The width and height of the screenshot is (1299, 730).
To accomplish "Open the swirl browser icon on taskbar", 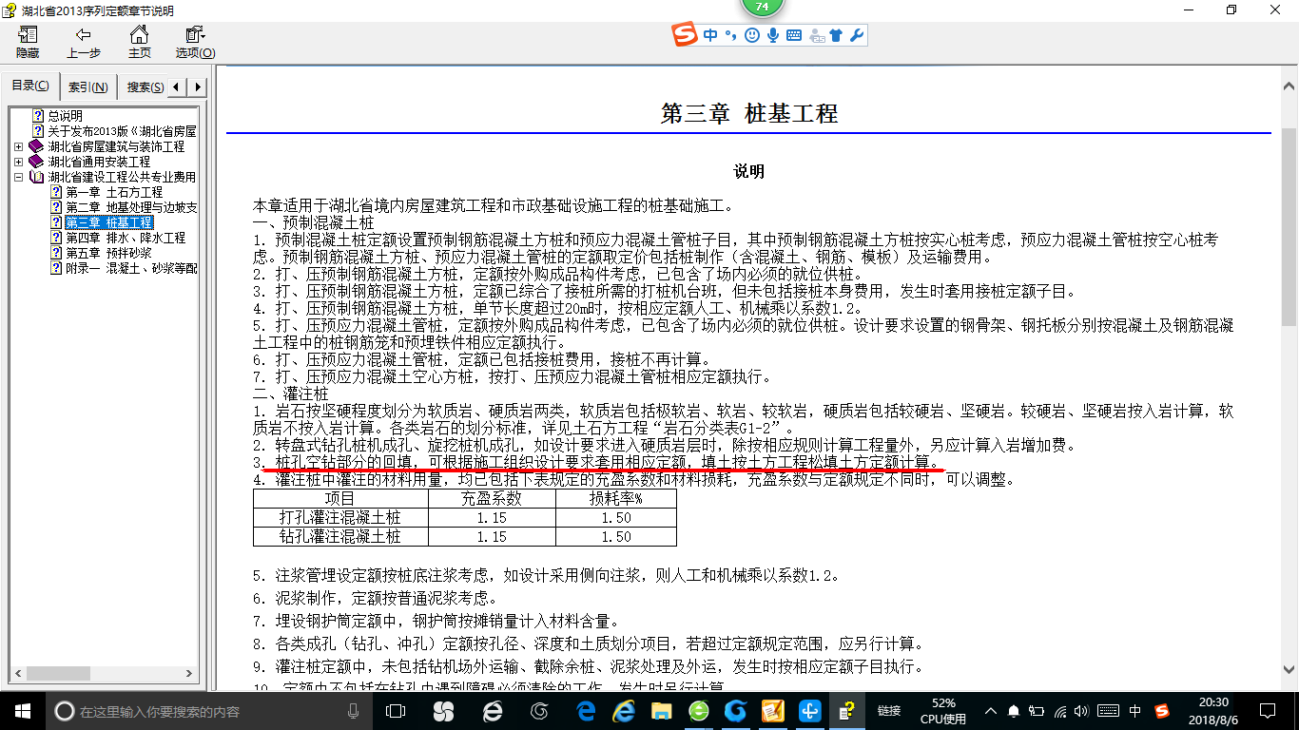I will [x=539, y=710].
